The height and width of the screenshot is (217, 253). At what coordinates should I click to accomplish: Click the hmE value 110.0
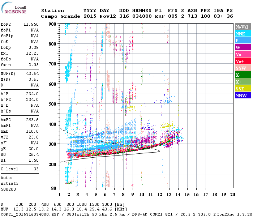click(x=33, y=131)
